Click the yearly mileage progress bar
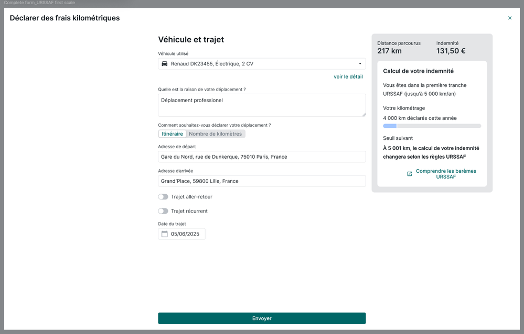 coord(432,126)
